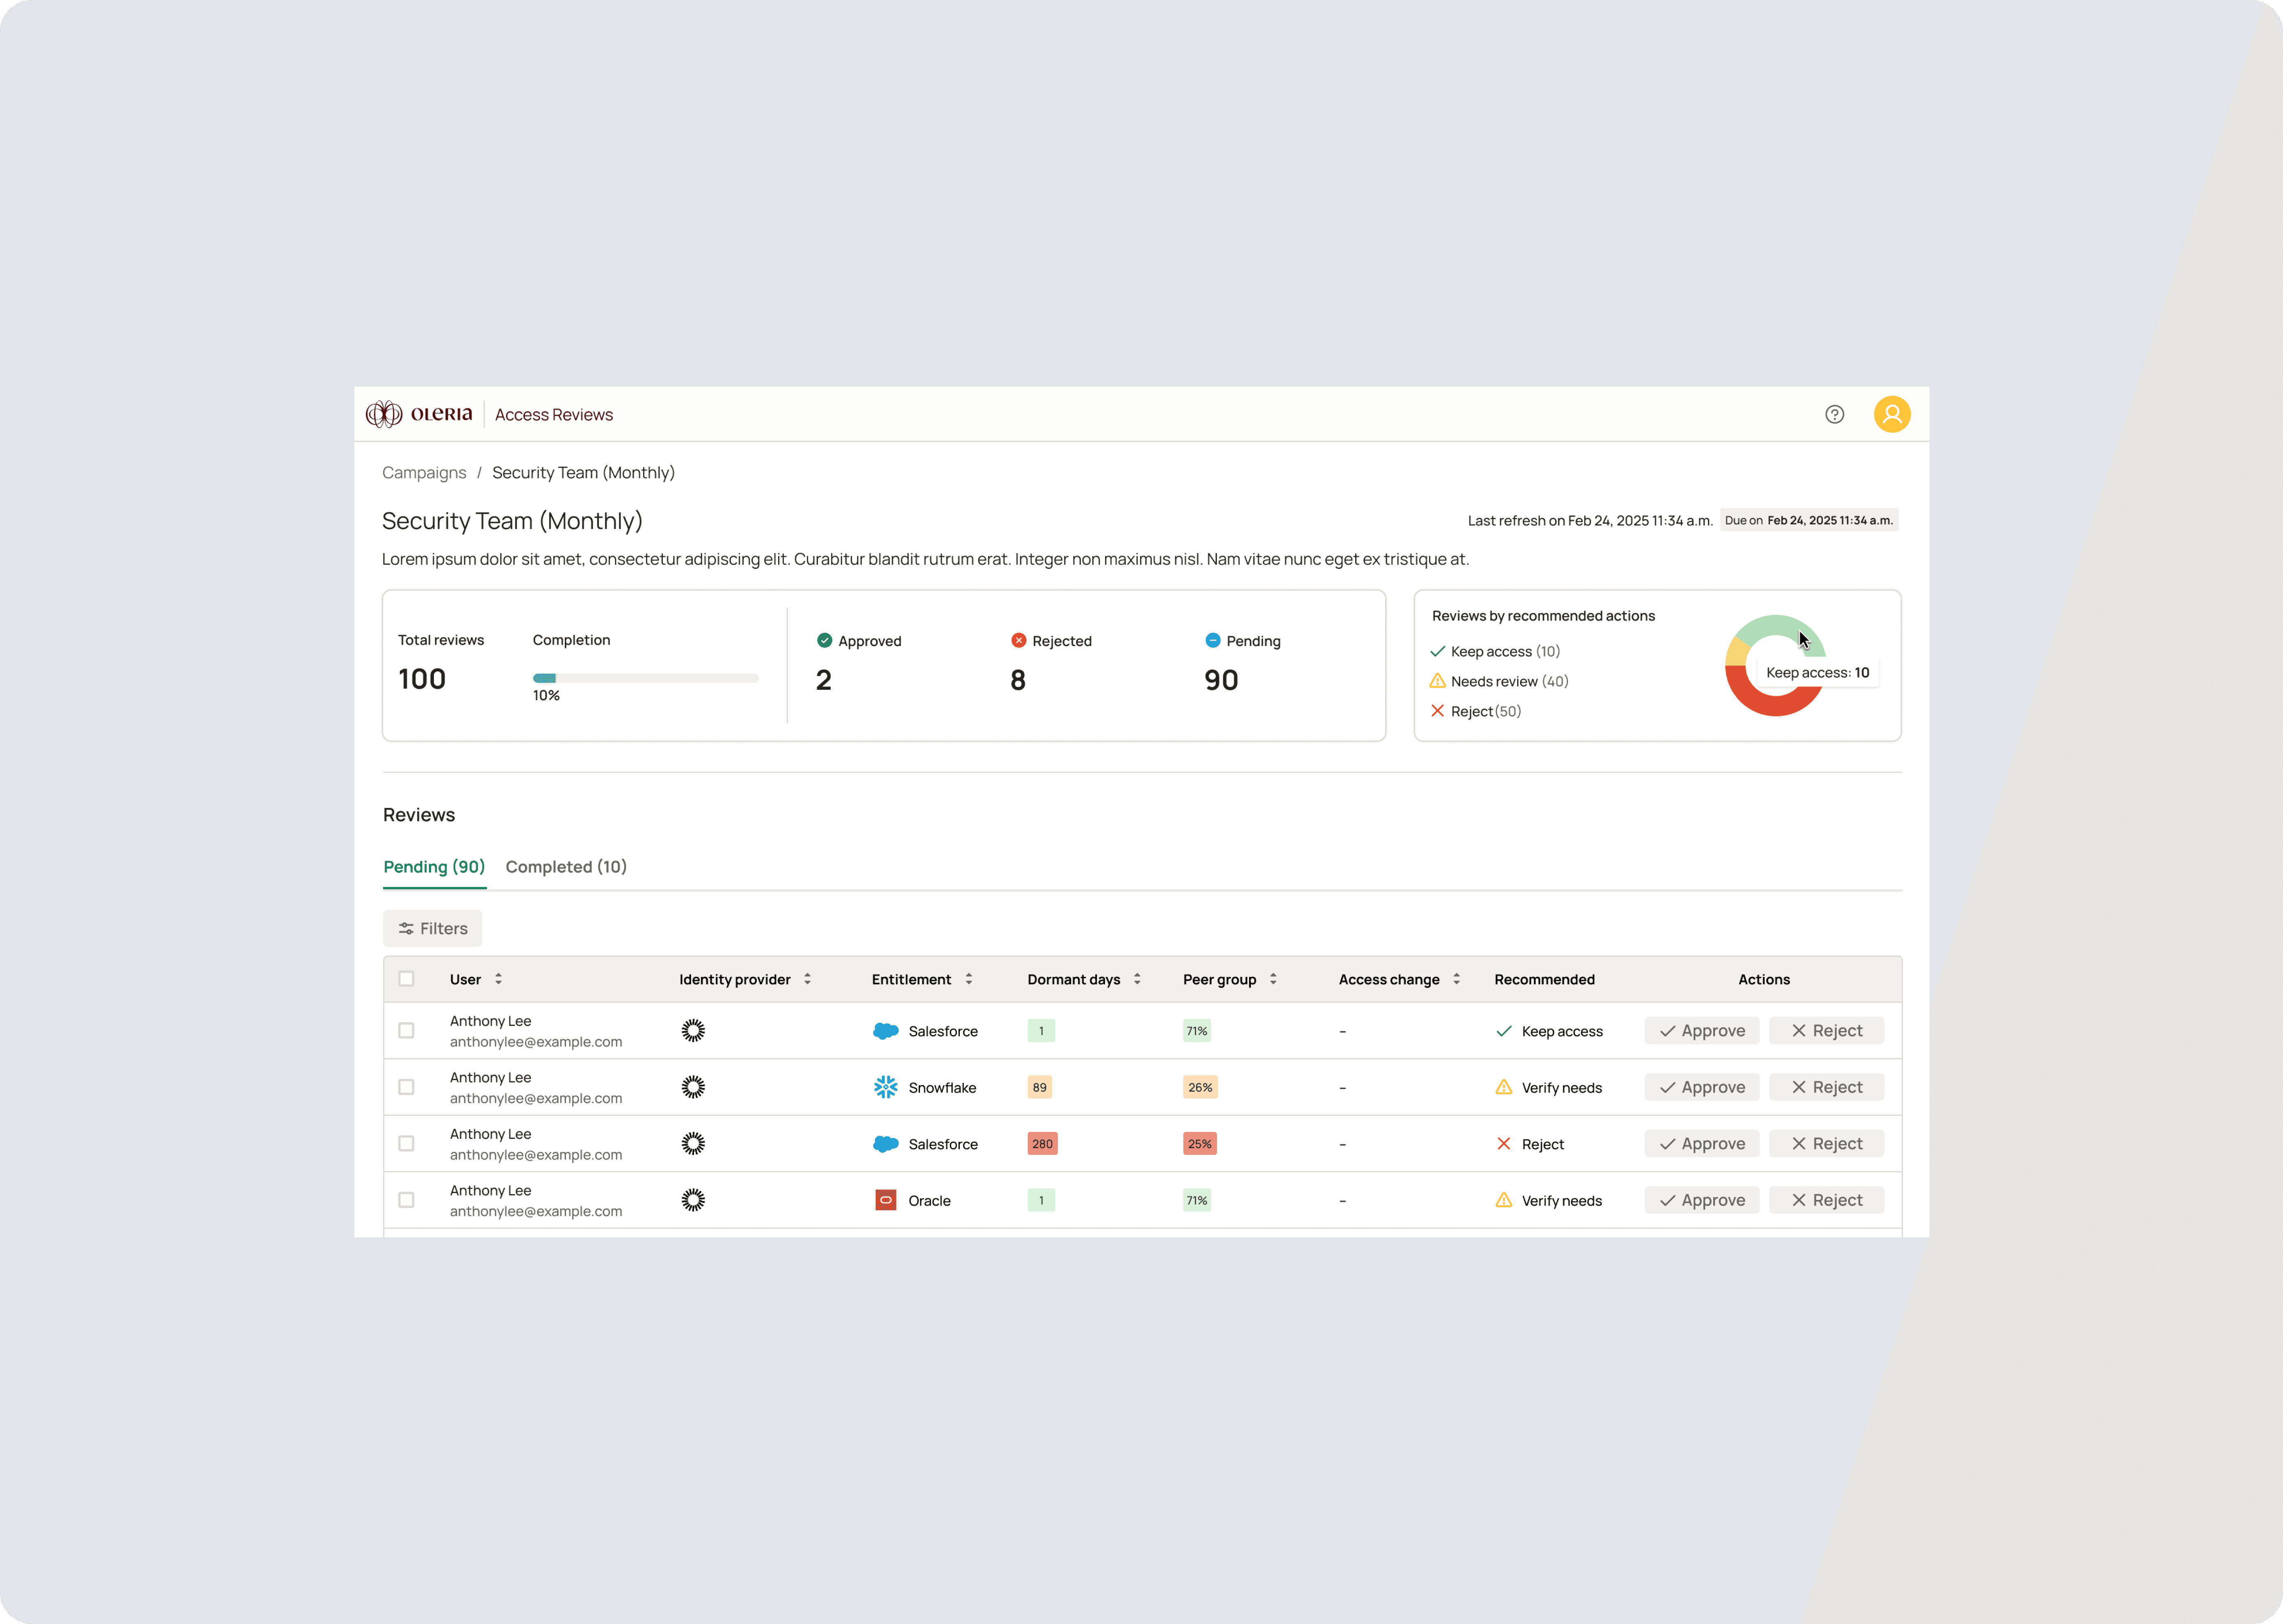Check the first Anthony Lee row checkbox
This screenshot has width=2283, height=1624.
coord(406,1031)
